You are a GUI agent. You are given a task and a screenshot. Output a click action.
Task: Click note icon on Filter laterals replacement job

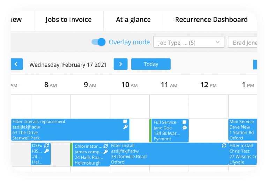pos(125,122)
